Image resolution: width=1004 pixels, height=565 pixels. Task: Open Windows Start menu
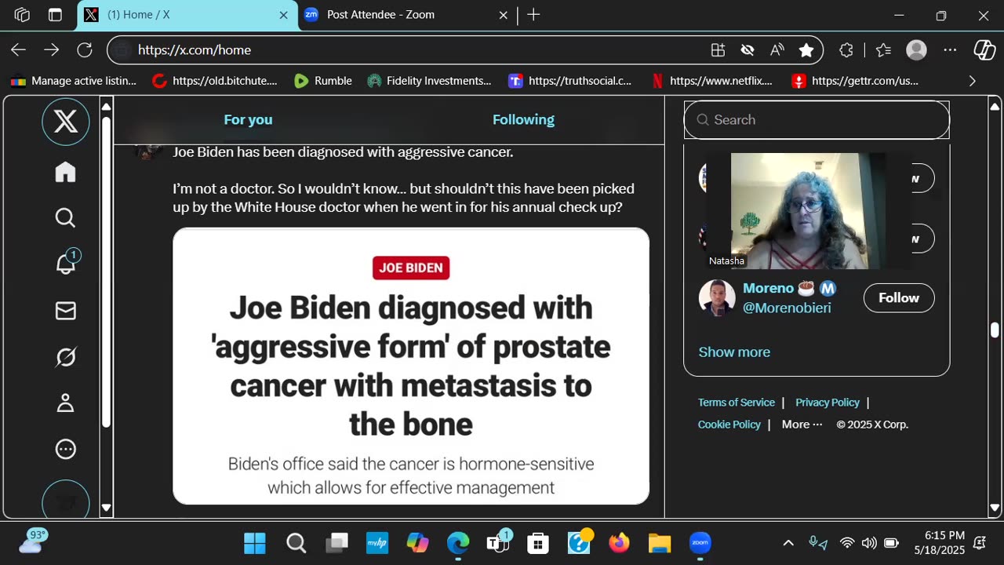(x=255, y=543)
